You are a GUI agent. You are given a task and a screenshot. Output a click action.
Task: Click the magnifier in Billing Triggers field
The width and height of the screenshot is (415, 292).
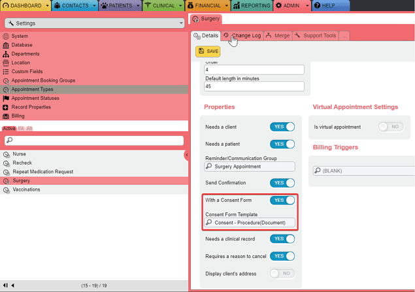pyautogui.click(x=318, y=170)
